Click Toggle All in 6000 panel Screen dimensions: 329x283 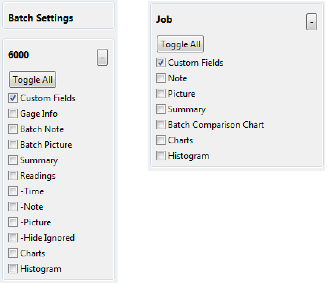point(33,79)
